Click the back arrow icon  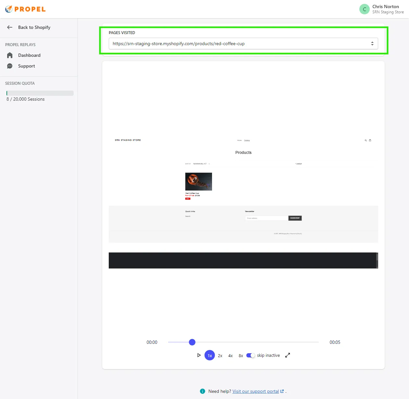pos(10,27)
